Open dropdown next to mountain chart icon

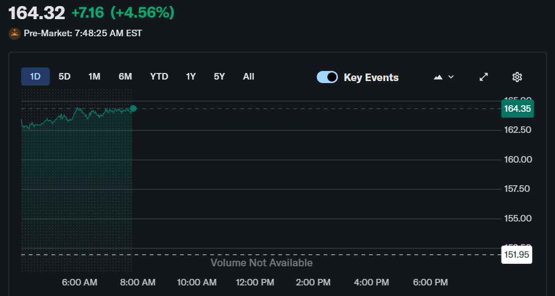(x=450, y=77)
